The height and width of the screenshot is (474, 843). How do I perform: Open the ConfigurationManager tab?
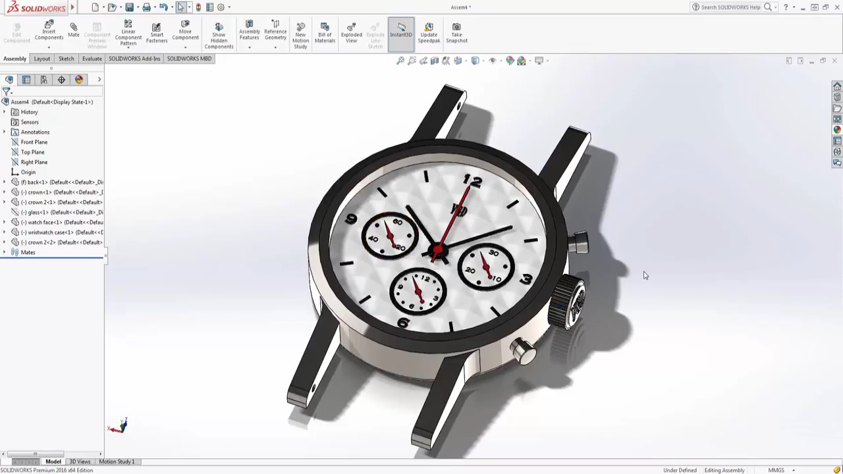(43, 80)
